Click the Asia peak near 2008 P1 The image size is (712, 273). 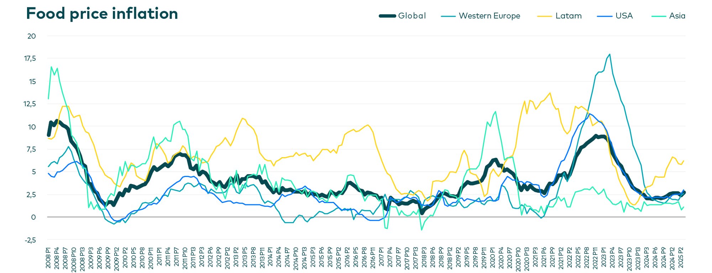click(x=51, y=66)
